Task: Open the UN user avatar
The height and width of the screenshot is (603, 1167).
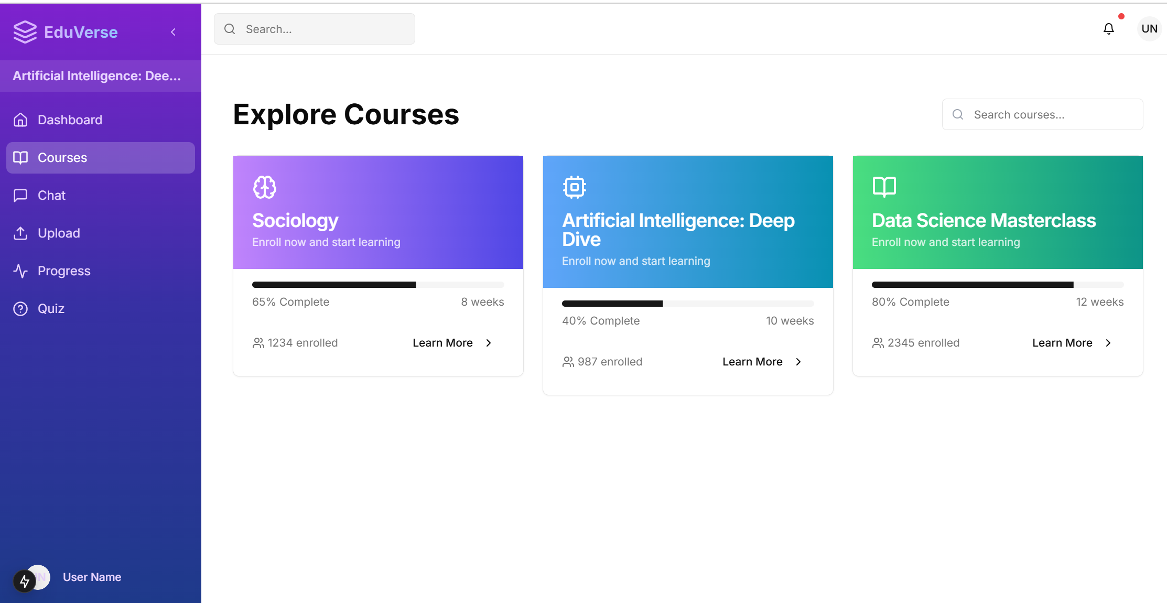Action: (1149, 29)
